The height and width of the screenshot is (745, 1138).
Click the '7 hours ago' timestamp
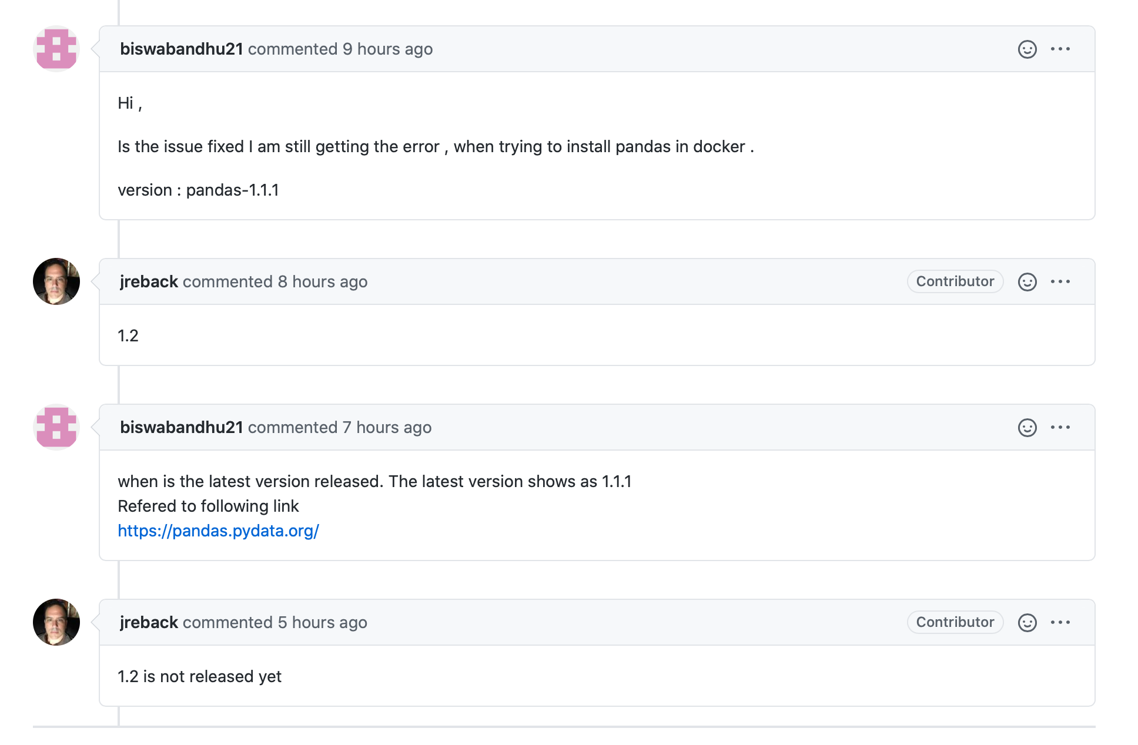(x=387, y=428)
